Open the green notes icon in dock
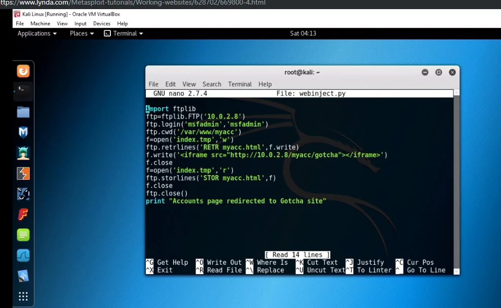Screen dimensions: 501x308 point(23,235)
